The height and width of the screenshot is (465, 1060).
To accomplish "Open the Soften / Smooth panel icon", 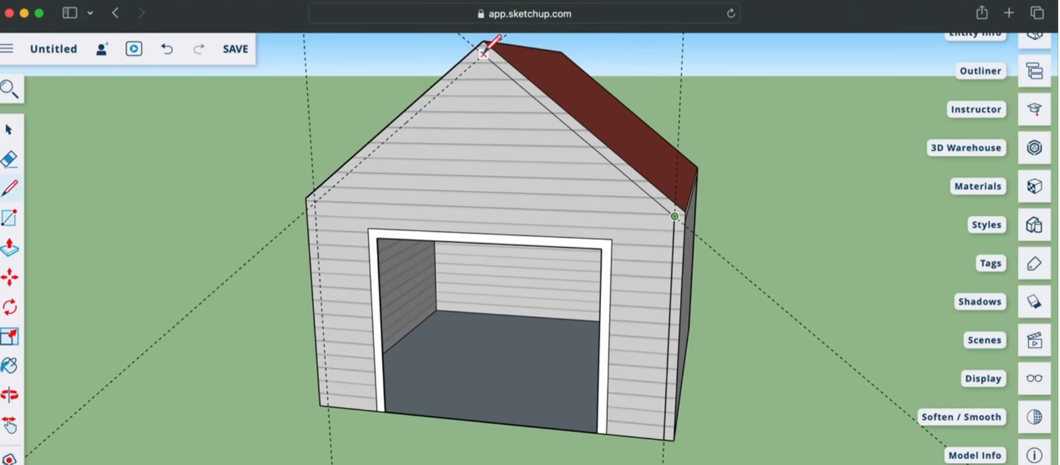I will (1034, 417).
